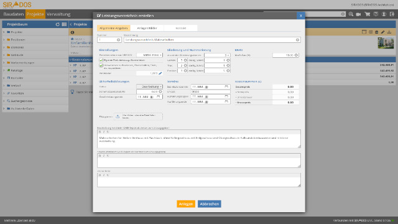This screenshot has height=224, width=398.
Task: Select Suchergebnisse in the project tree
Action: (22, 101)
